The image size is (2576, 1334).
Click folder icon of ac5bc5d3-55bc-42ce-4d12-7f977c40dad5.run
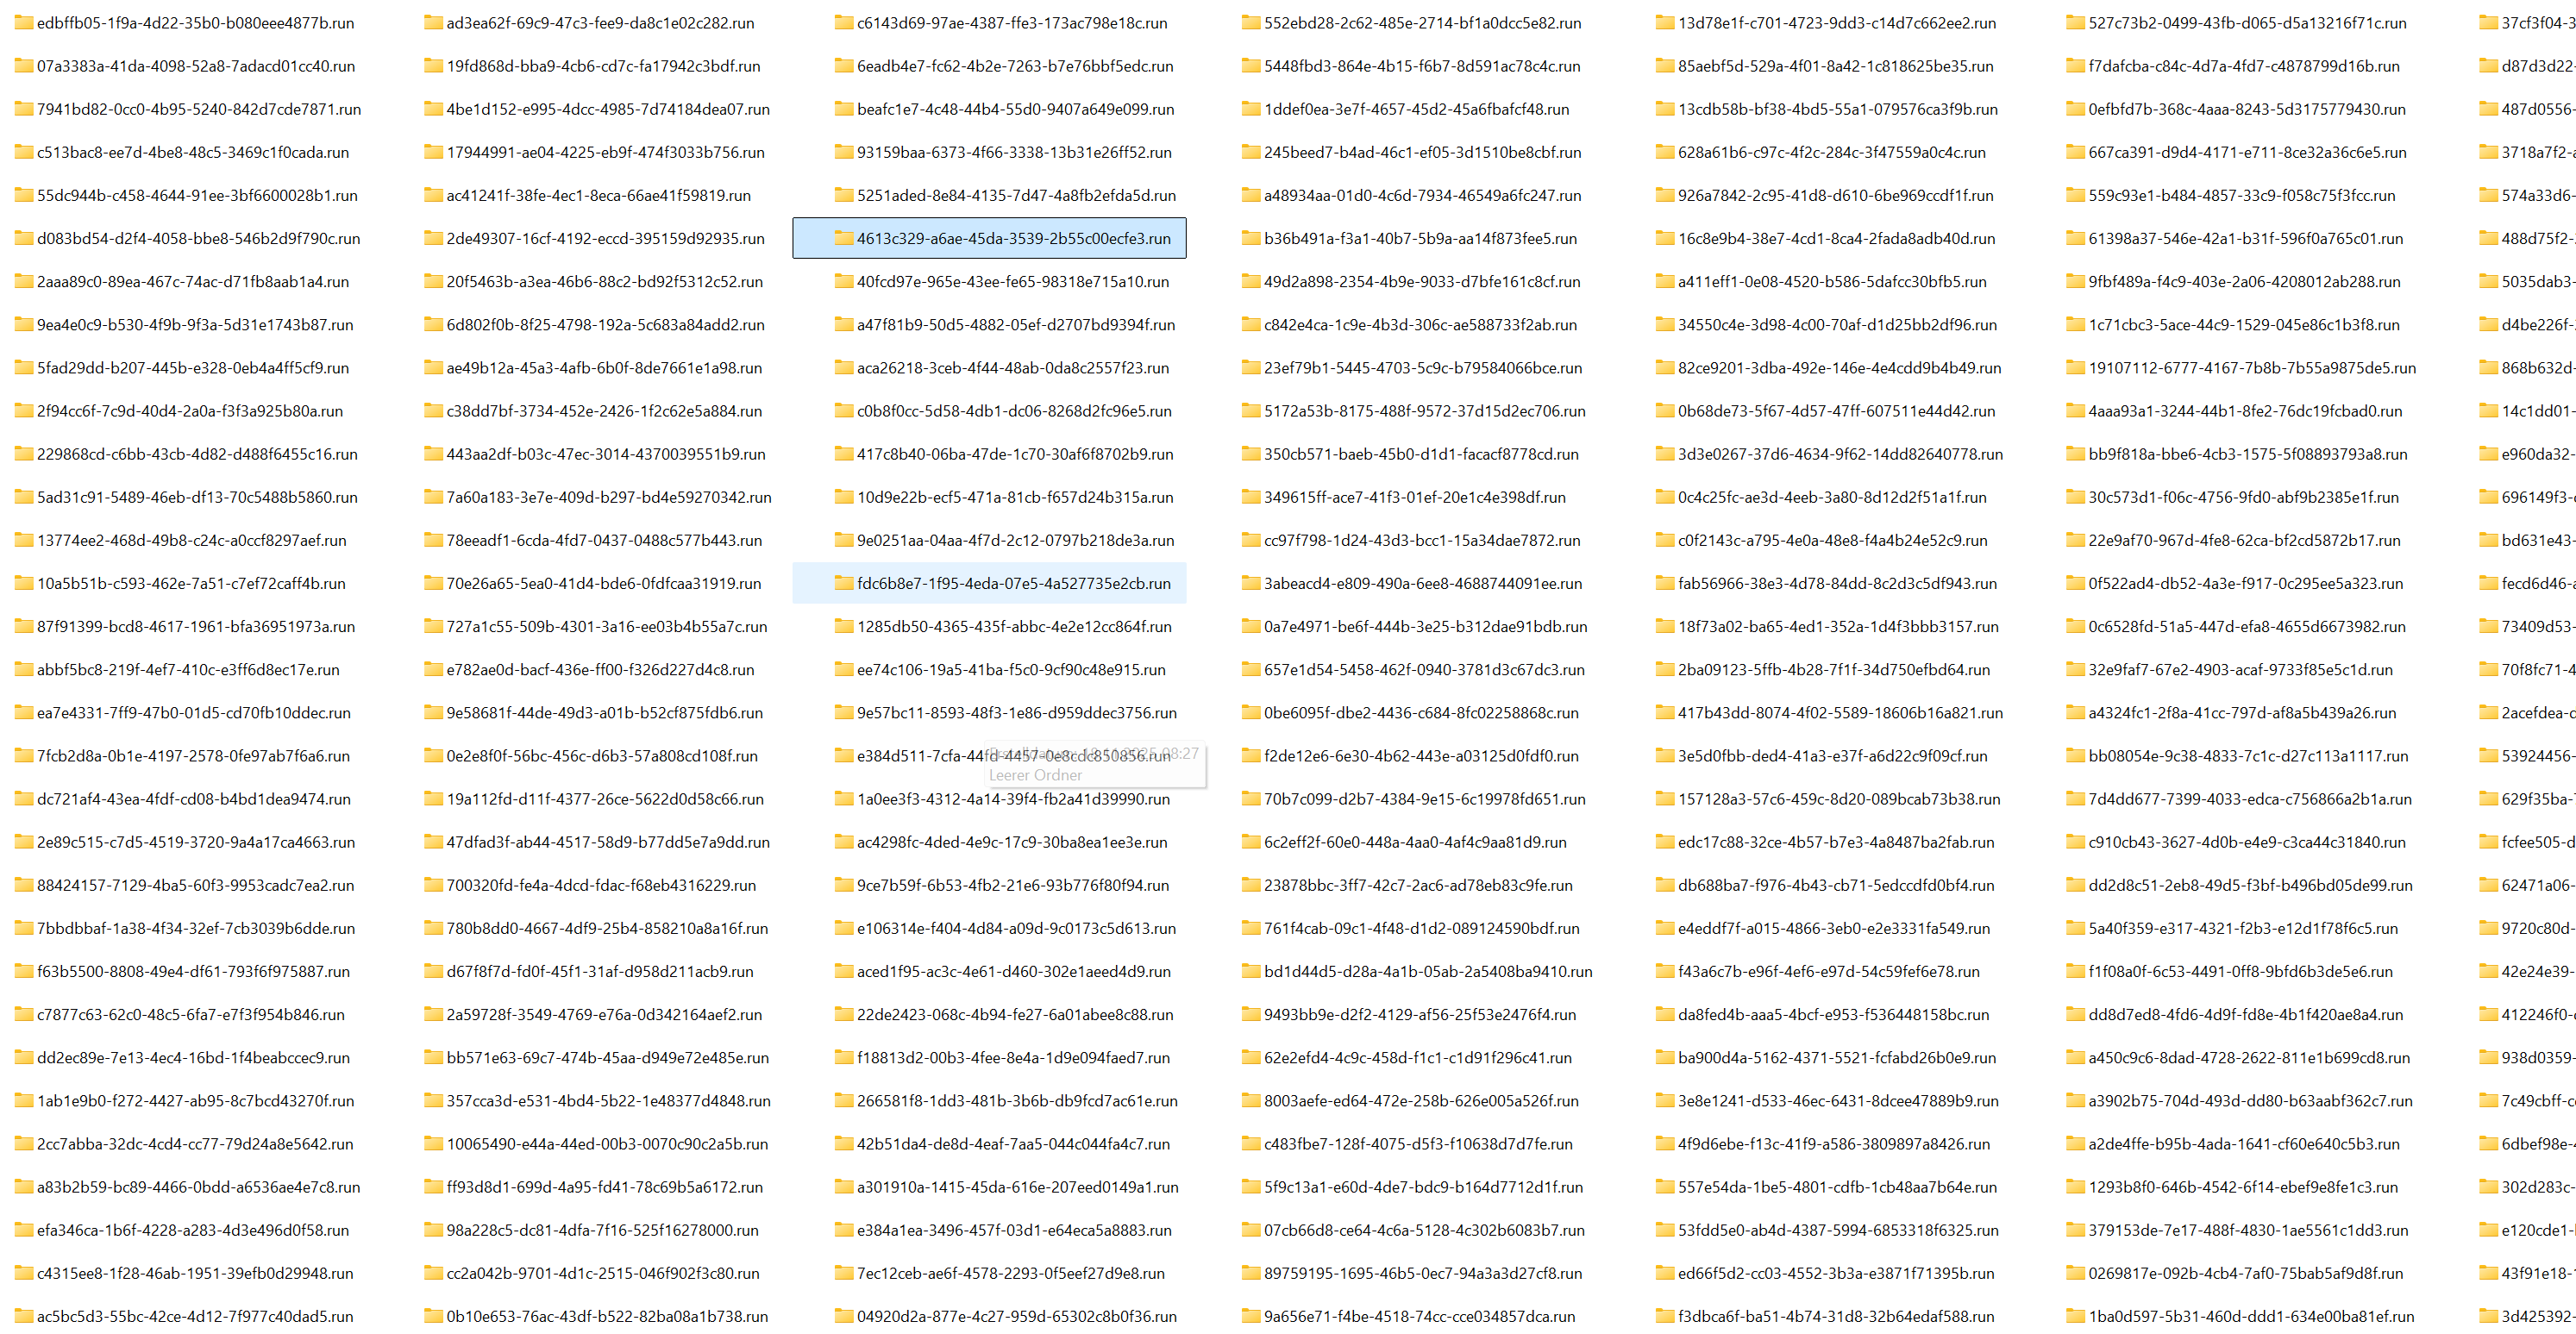[23, 1316]
